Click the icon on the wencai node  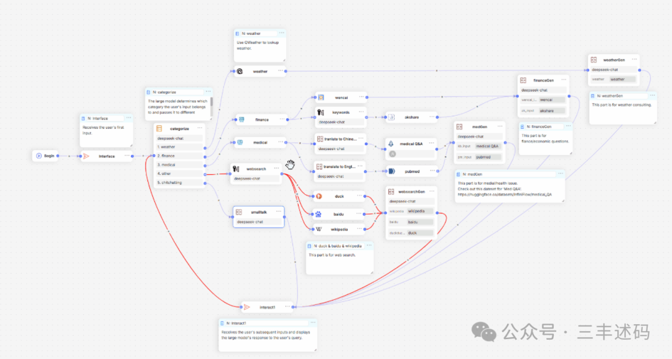pyautogui.click(x=320, y=98)
